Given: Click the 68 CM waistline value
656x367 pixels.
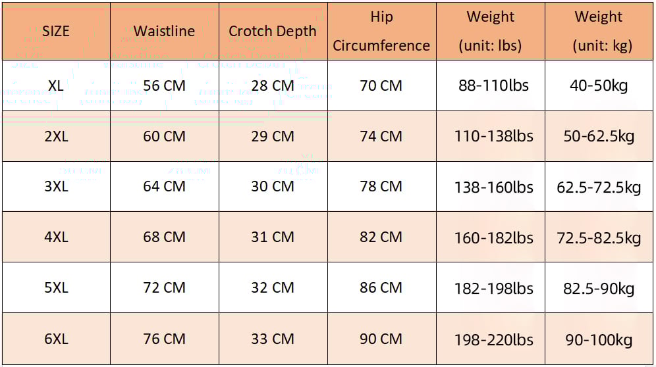Looking at the screenshot, I should pos(165,237).
